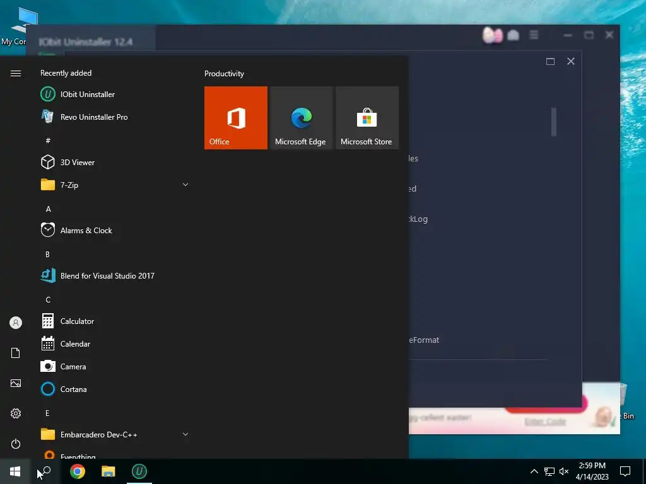Click the 'A' letter header
Viewport: 646px width, 484px height.
click(48, 209)
